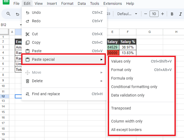Open the Extensions menu
The height and width of the screenshot is (140, 184).
[113, 3]
